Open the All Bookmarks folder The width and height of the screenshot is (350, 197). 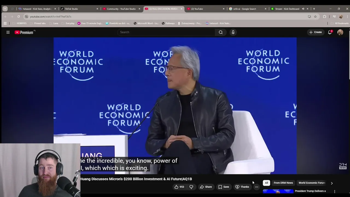(339, 23)
